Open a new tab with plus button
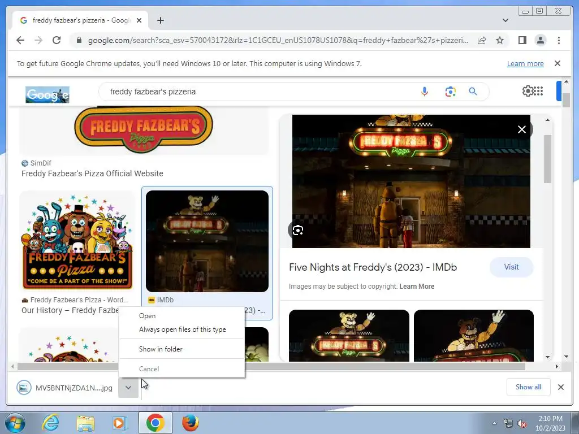This screenshot has height=434, width=579. click(160, 20)
